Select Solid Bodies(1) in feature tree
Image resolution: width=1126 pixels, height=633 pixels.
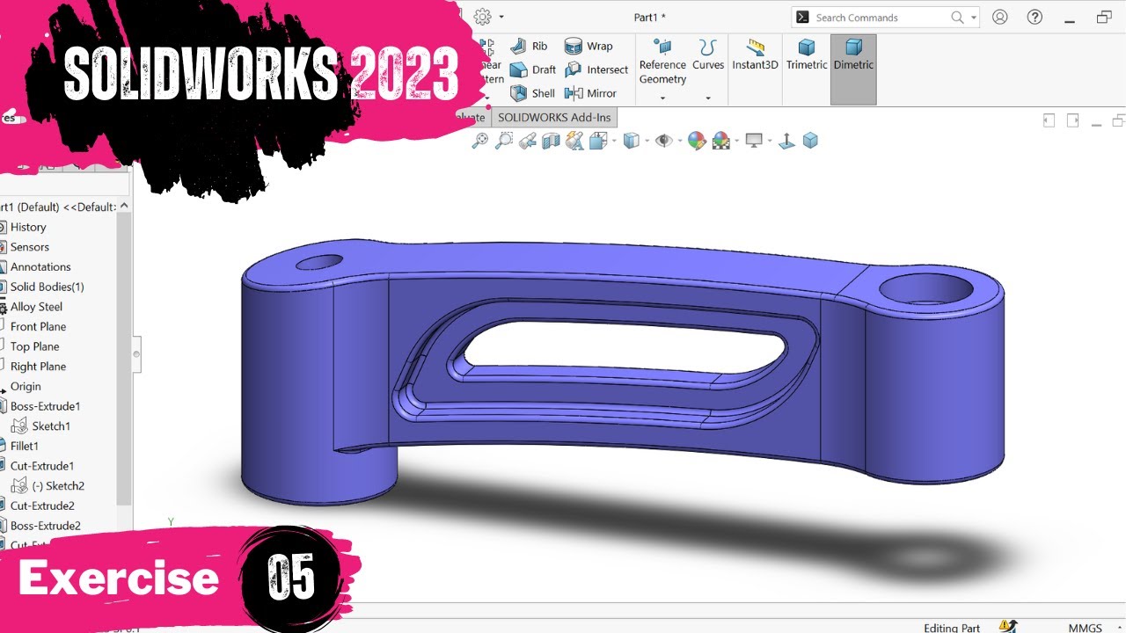click(48, 287)
